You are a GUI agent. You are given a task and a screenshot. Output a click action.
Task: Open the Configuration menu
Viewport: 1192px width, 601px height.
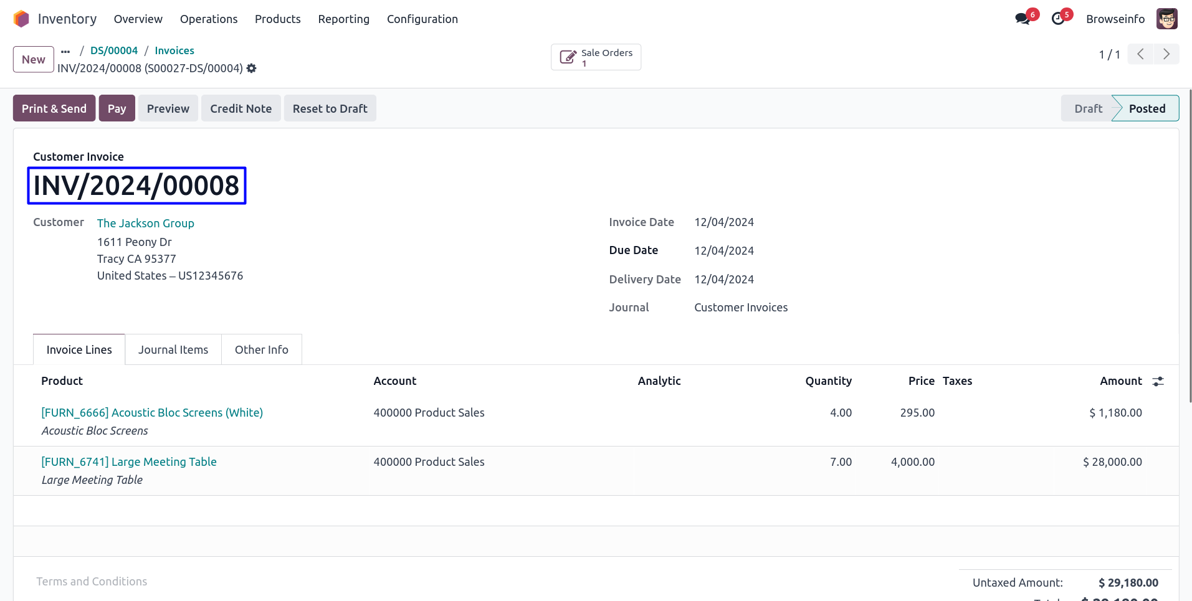(x=422, y=19)
